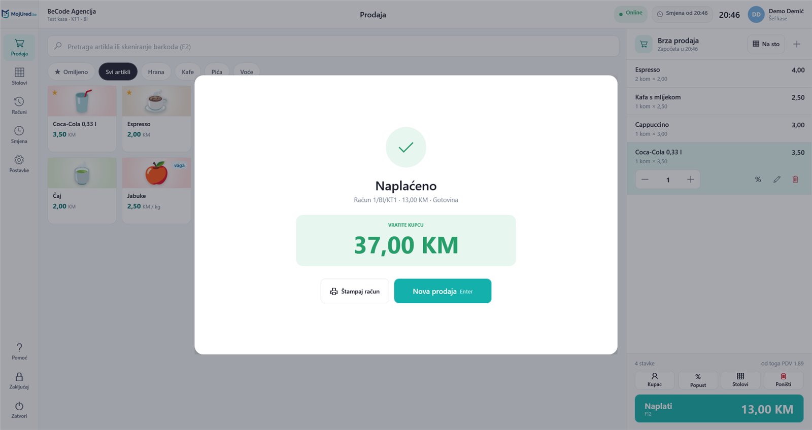Select the Cappuccino line in the cart
This screenshot has height=430, width=812.
(x=719, y=129)
